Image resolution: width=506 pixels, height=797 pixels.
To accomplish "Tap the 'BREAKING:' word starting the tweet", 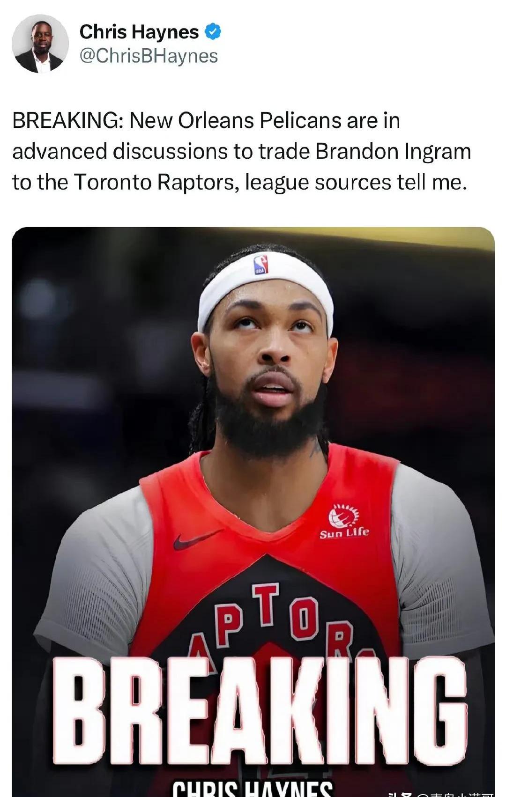I will pos(68,120).
